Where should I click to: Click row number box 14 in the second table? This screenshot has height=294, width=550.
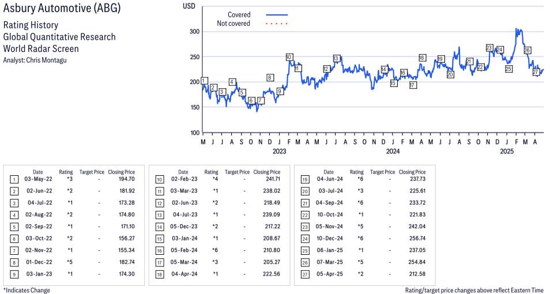[x=160, y=227]
